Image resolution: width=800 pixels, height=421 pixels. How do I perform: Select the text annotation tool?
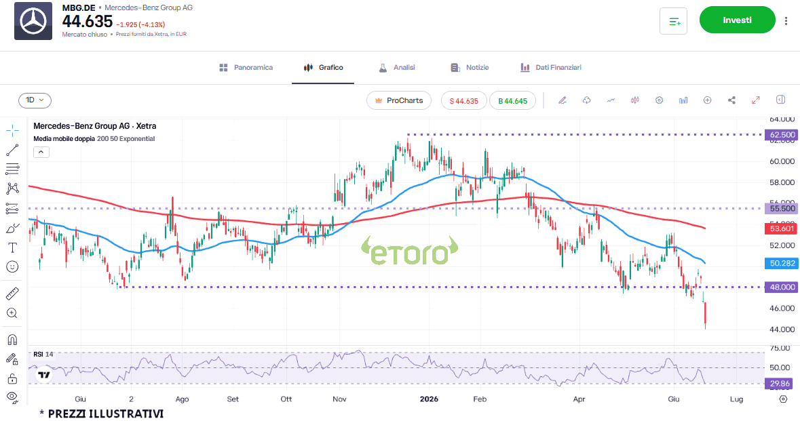click(x=12, y=247)
